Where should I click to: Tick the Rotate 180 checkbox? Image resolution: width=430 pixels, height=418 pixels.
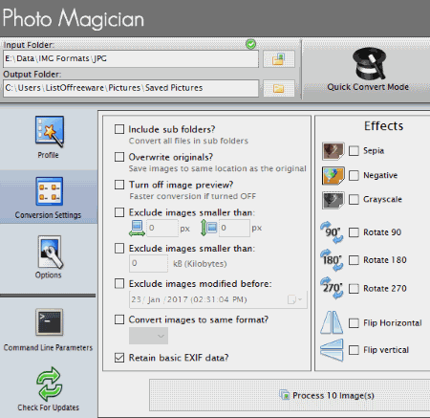point(354,260)
